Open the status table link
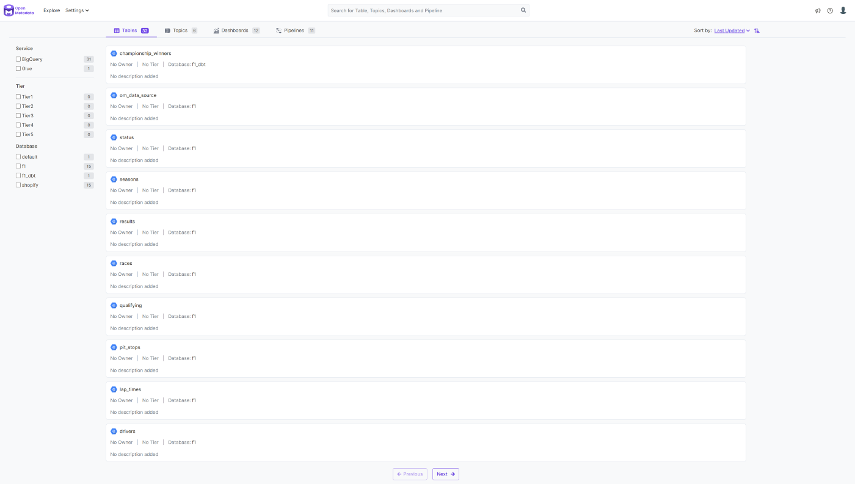Image resolution: width=855 pixels, height=484 pixels. [126, 137]
